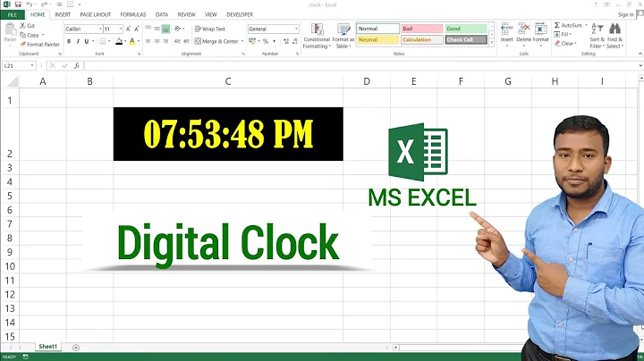Open Ribbon Display Options
644x361 pixels.
606,4
